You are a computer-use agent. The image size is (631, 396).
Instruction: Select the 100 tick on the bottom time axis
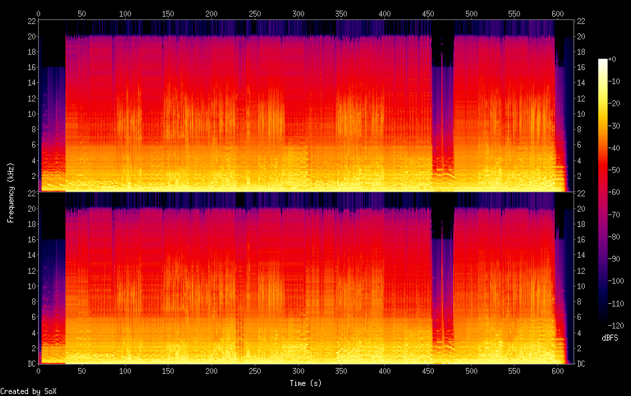(125, 371)
